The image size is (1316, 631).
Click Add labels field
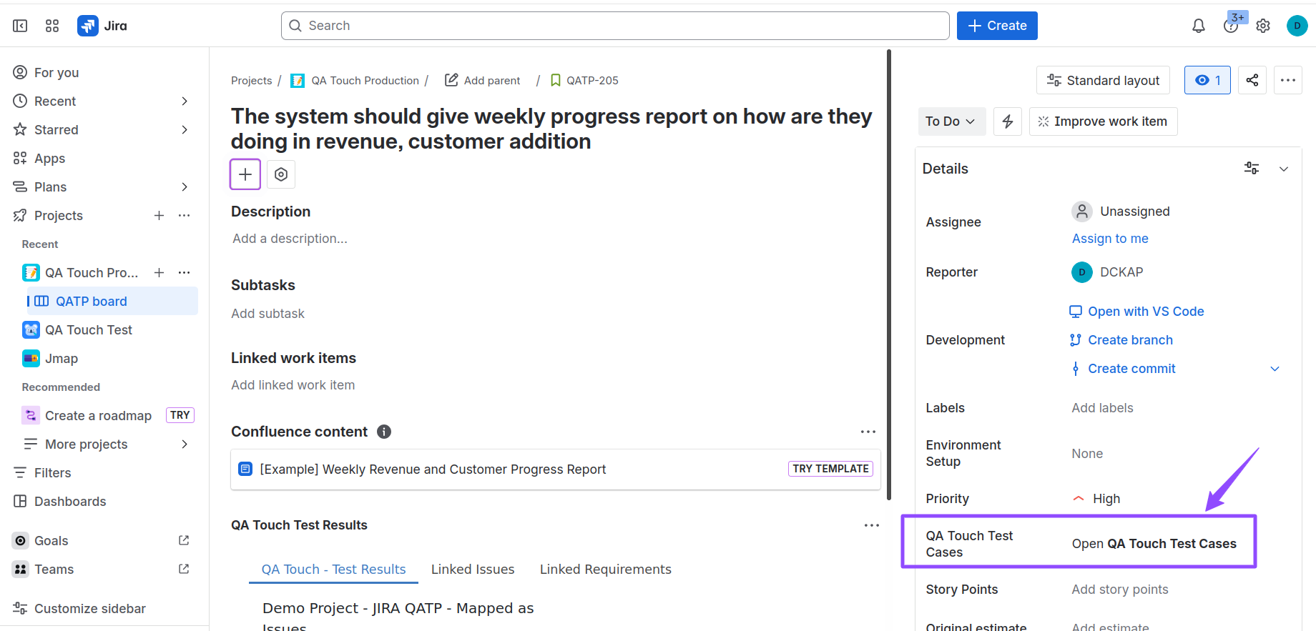pyautogui.click(x=1102, y=408)
